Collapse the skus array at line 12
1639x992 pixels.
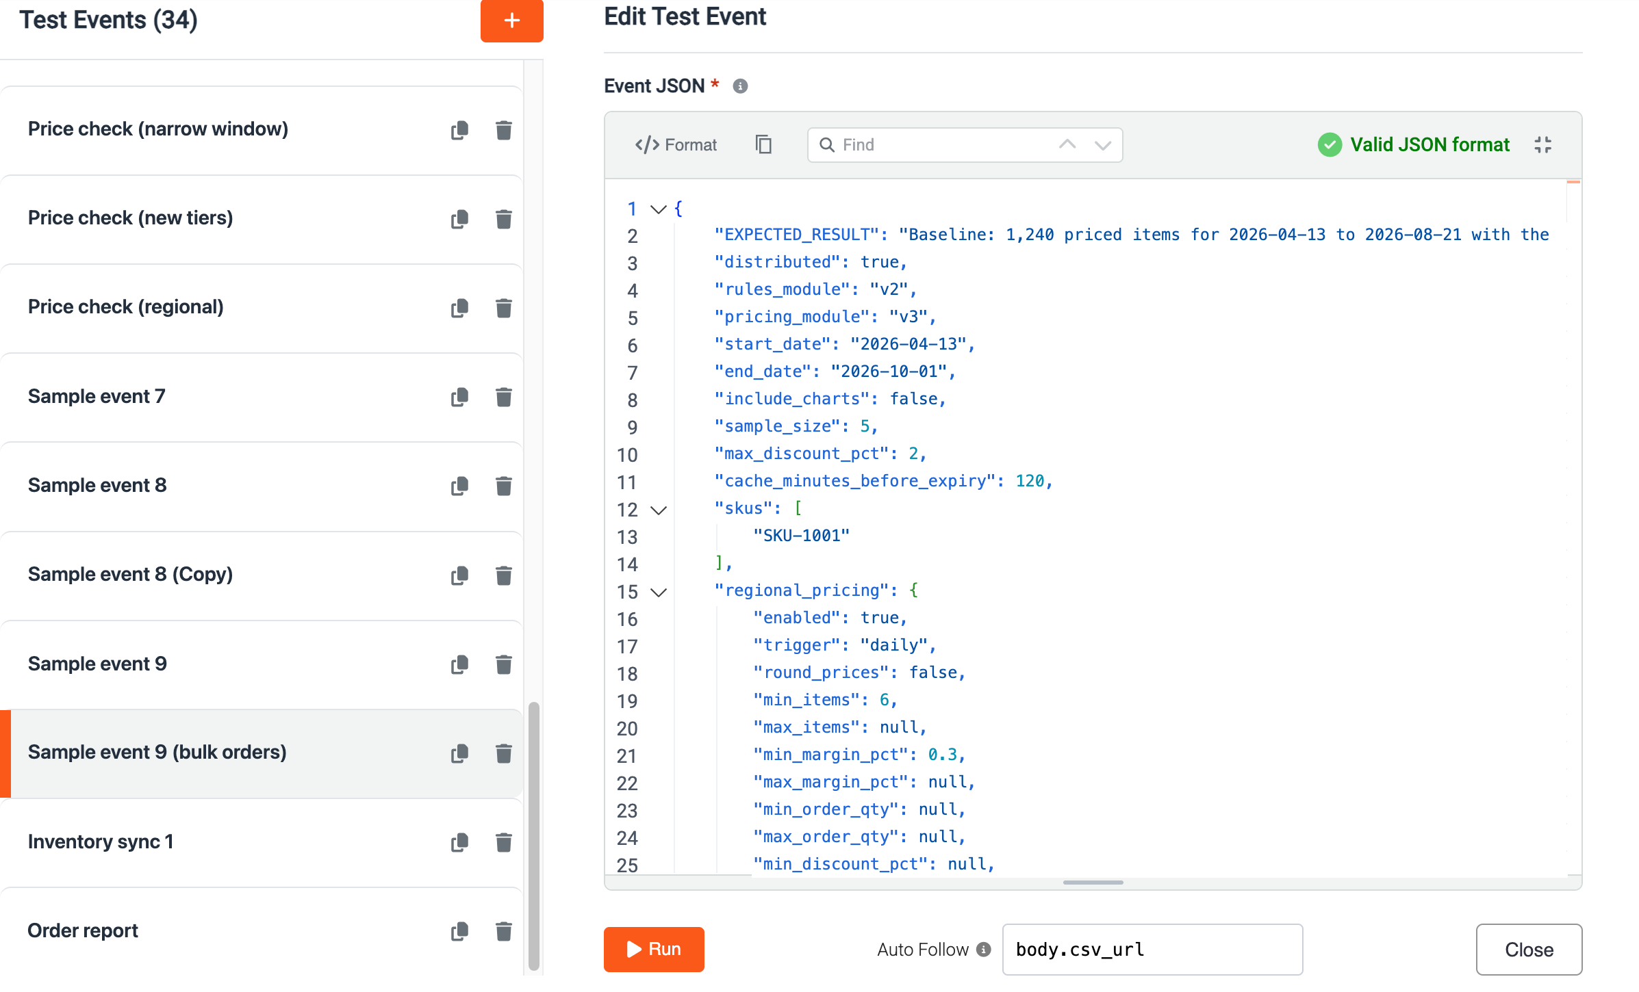(658, 510)
